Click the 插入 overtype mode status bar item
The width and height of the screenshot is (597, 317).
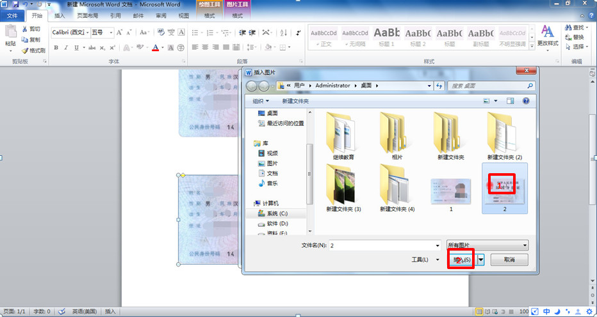110,312
